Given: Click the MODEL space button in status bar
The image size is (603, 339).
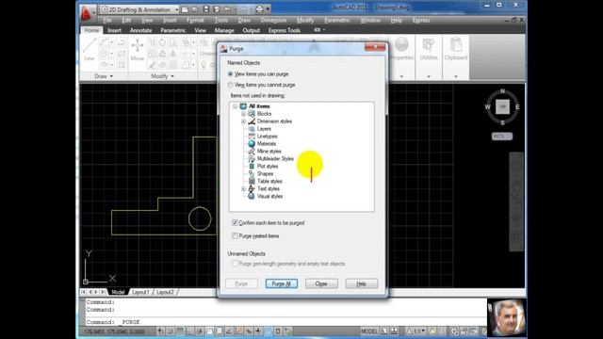Looking at the screenshot, I should tap(369, 331).
